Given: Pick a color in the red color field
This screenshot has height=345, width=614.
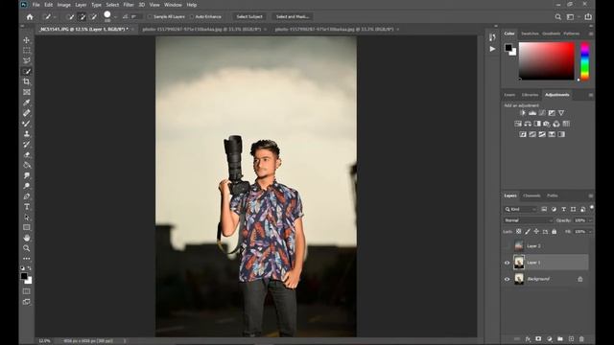Looking at the screenshot, I should point(546,61).
